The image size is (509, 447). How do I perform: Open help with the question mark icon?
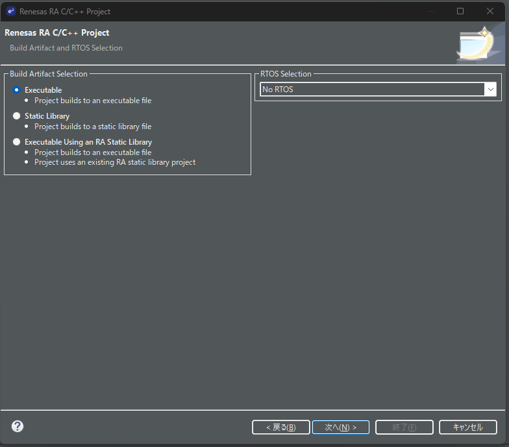(18, 426)
